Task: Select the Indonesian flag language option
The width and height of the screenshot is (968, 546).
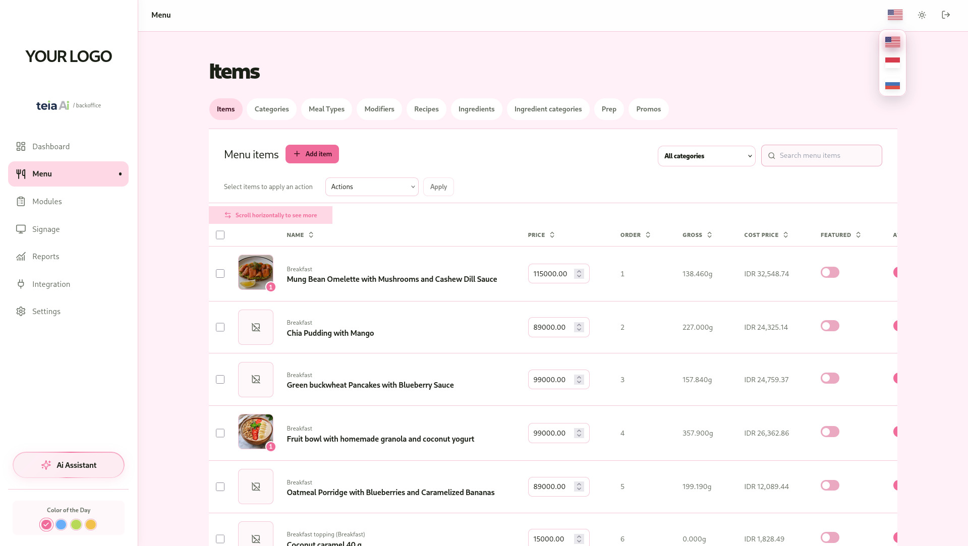Action: pyautogui.click(x=892, y=63)
